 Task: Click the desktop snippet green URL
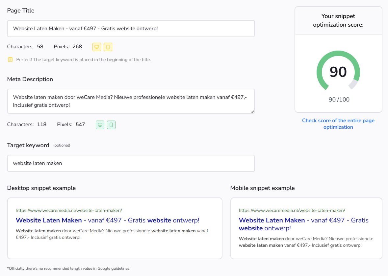tap(69, 210)
